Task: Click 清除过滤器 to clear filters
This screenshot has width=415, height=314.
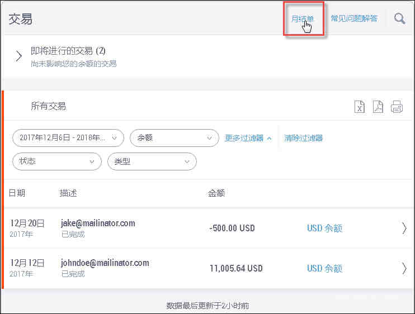Action: (303, 138)
